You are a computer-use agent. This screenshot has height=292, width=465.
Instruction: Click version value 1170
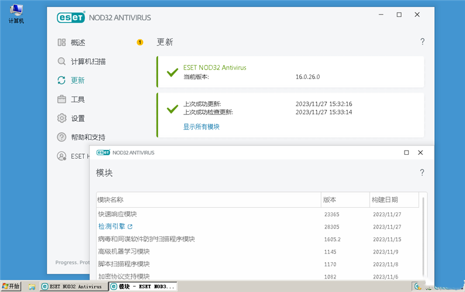tap(330, 264)
